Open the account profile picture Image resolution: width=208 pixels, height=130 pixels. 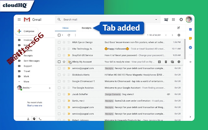[x=189, y=19]
